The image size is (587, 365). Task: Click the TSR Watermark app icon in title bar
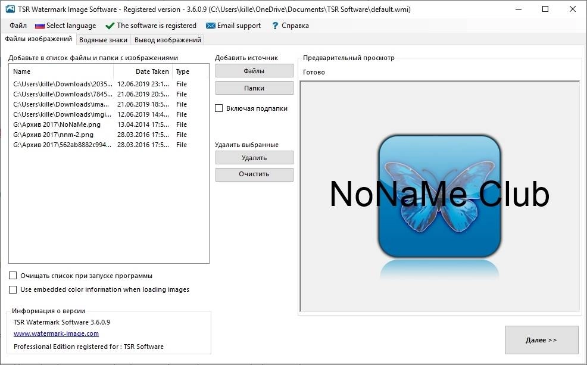(10, 9)
